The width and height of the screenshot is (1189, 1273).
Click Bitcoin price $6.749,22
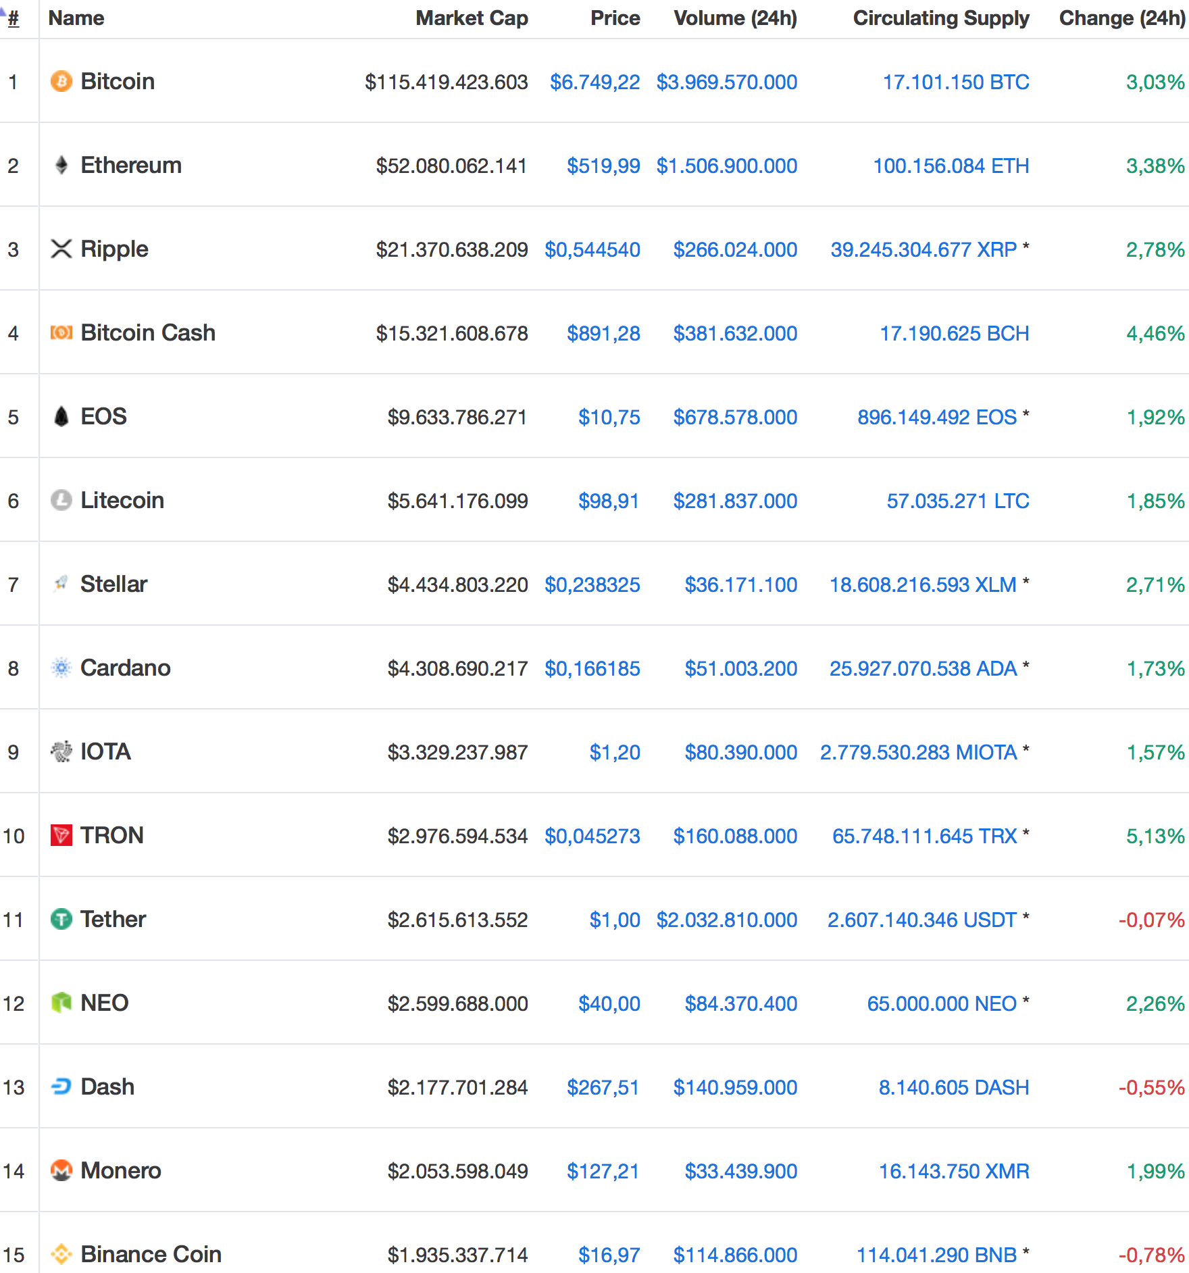pyautogui.click(x=595, y=82)
